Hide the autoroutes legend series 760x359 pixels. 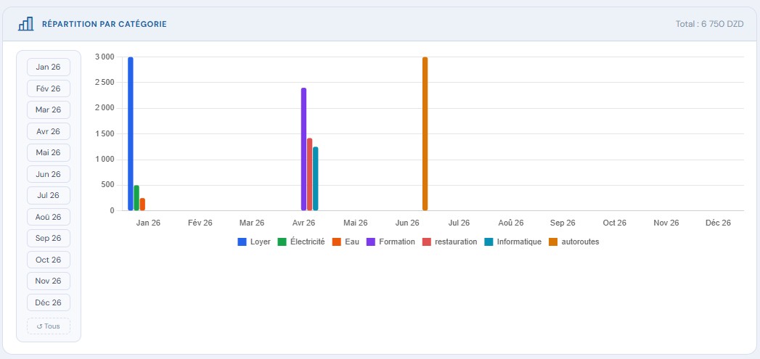pos(574,242)
